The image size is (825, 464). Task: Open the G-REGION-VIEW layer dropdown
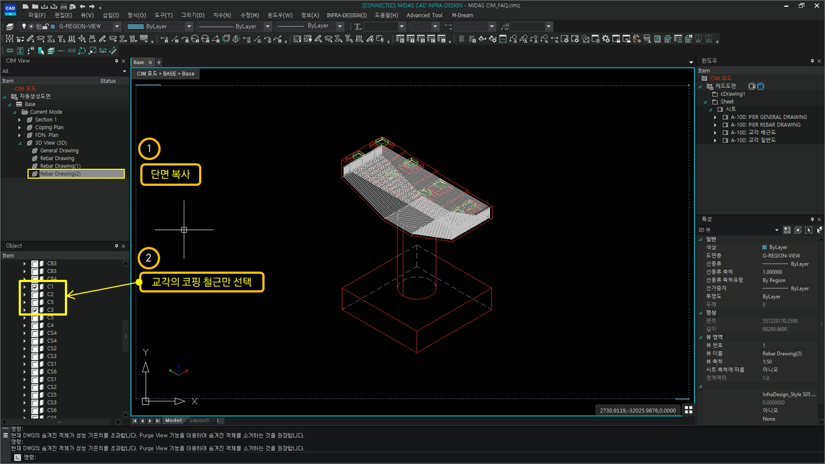[117, 26]
